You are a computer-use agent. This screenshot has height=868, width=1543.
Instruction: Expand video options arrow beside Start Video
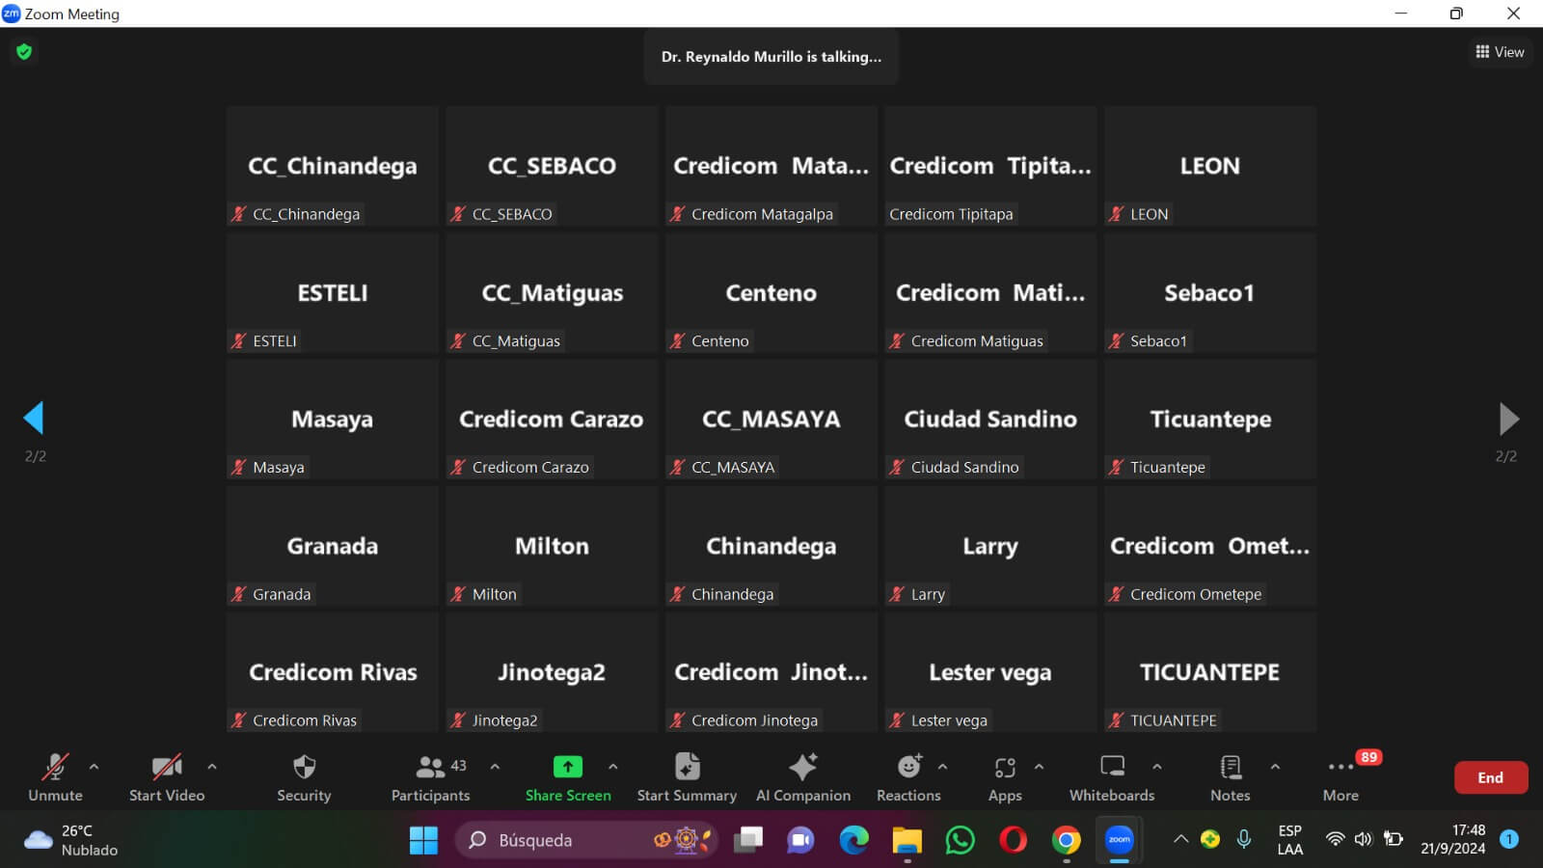click(212, 767)
